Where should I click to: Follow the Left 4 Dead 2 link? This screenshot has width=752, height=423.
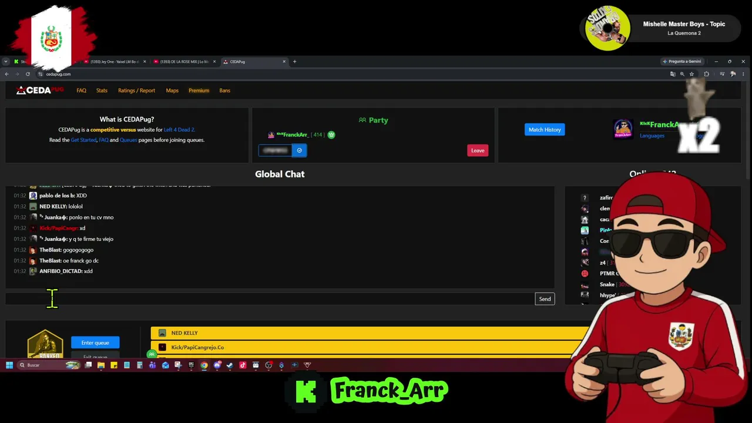(x=179, y=130)
